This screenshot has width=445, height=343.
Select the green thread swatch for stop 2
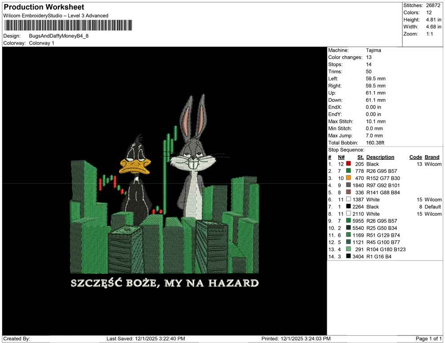348,171
